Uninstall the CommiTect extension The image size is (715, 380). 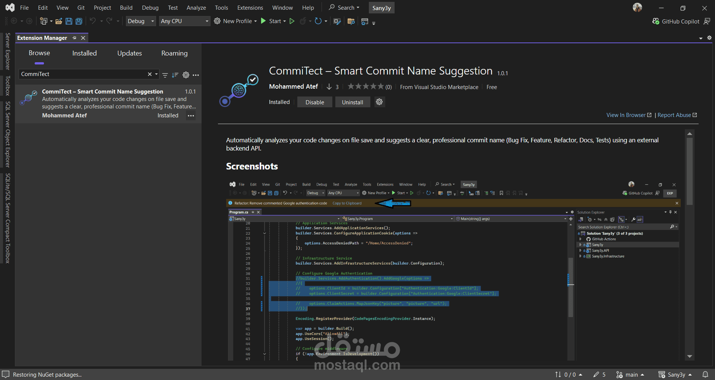click(x=352, y=102)
